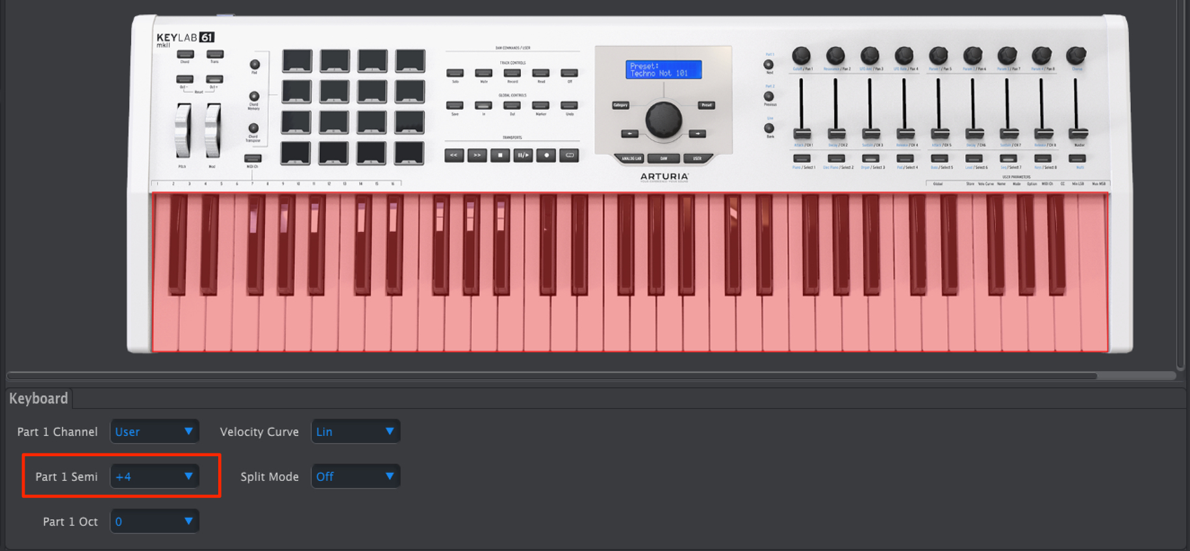
Task: Click the Sustain / CH 3 fader
Action: 871,134
